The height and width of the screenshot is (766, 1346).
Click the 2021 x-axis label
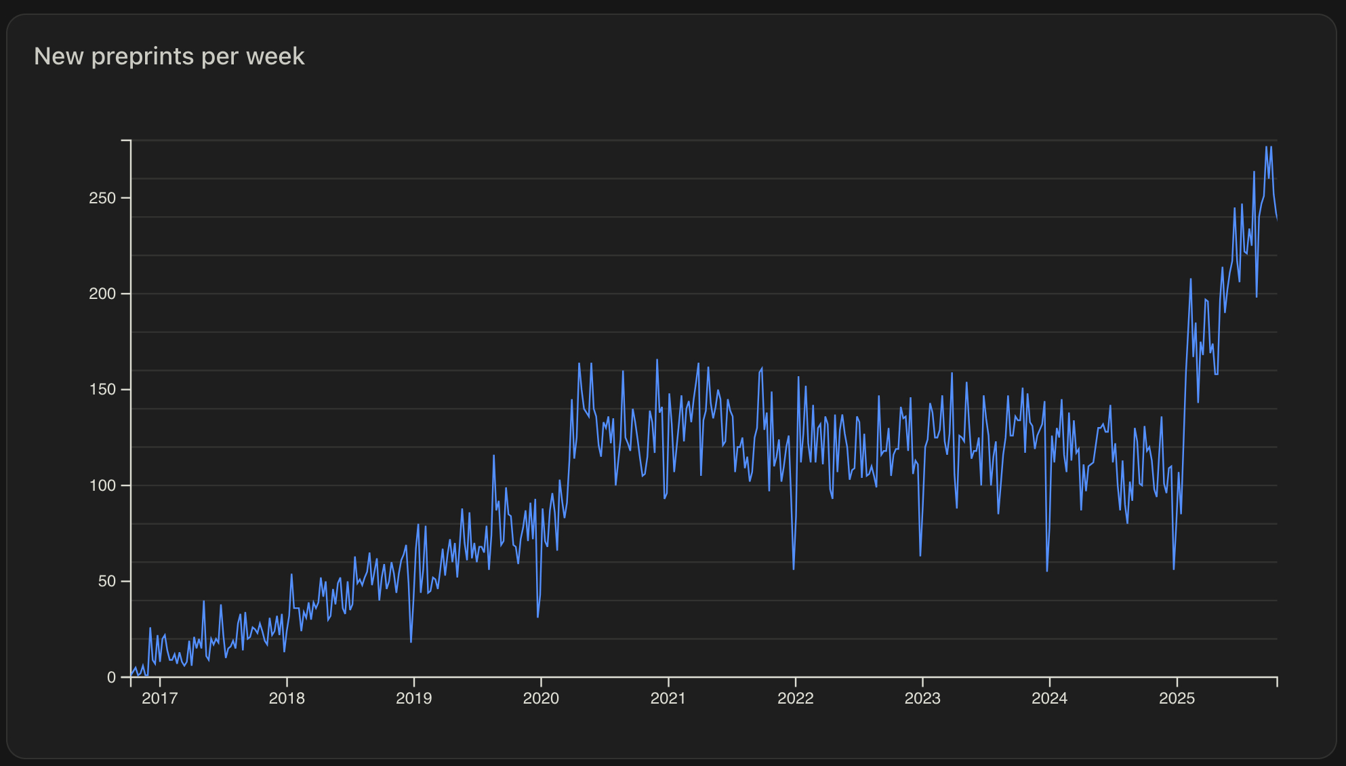pyautogui.click(x=668, y=698)
